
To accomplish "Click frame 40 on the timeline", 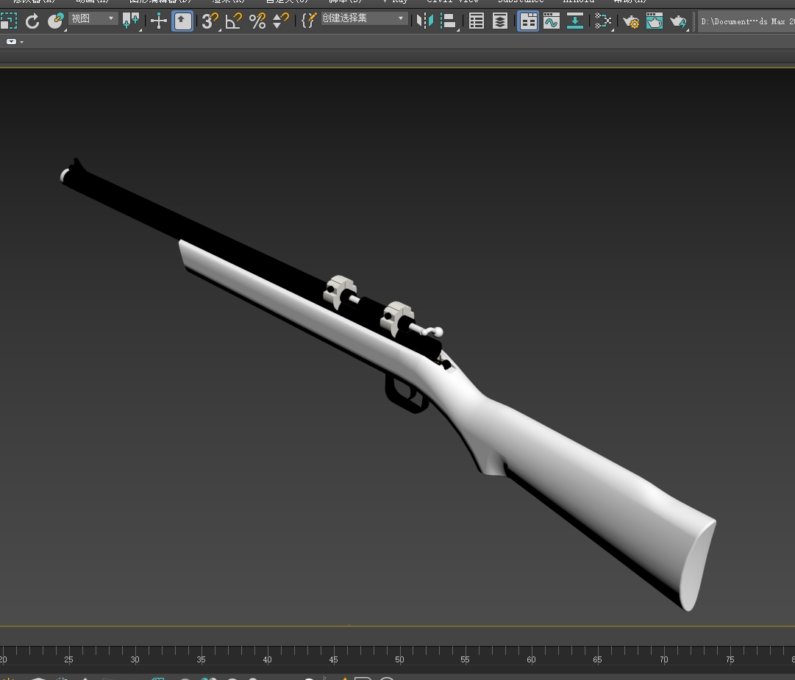I will [267, 659].
